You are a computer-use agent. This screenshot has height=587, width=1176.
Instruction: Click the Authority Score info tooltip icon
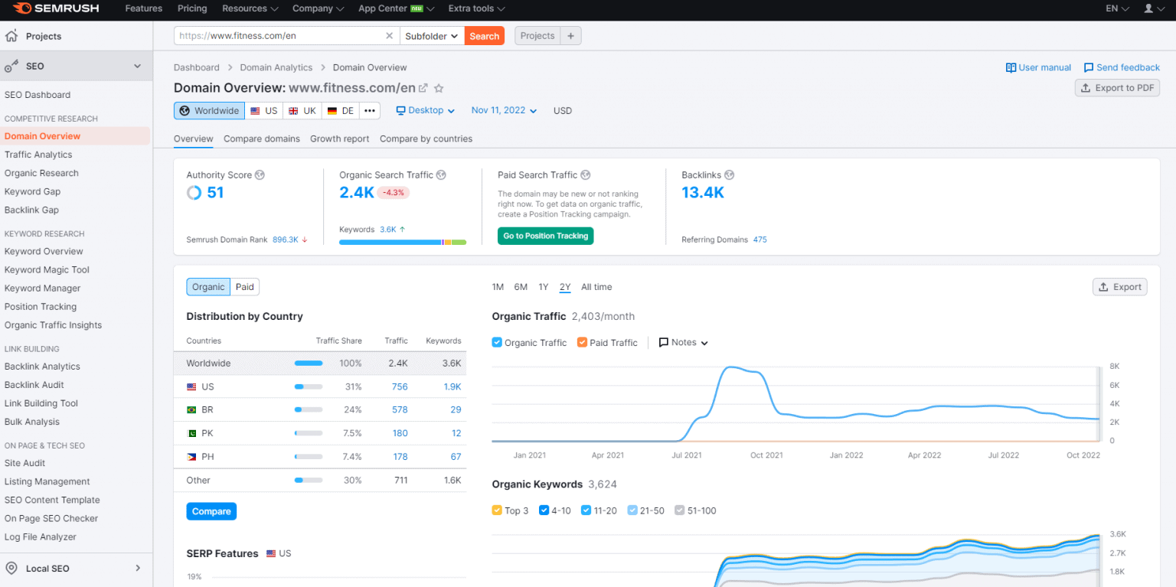point(259,174)
